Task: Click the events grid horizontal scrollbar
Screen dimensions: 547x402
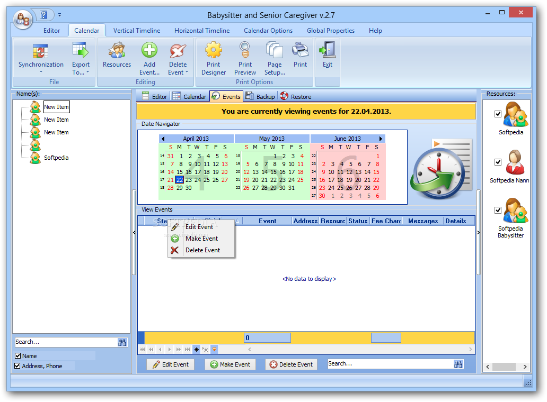Action: (360, 350)
